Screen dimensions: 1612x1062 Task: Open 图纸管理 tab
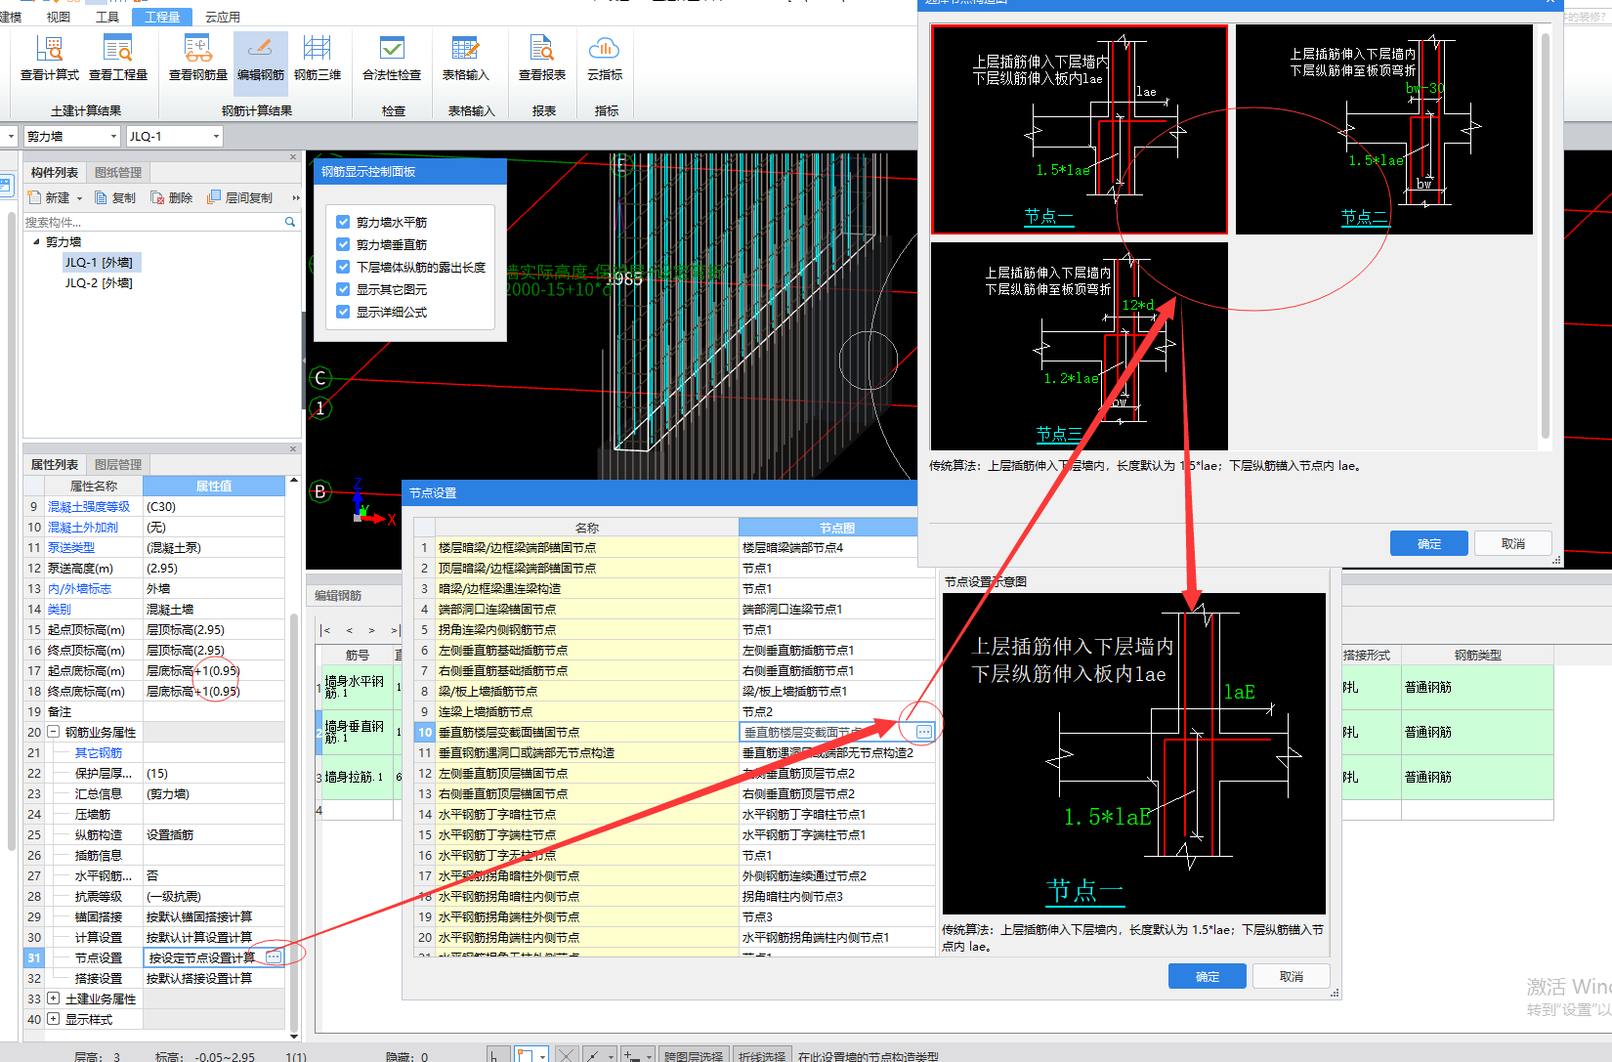pos(118,172)
